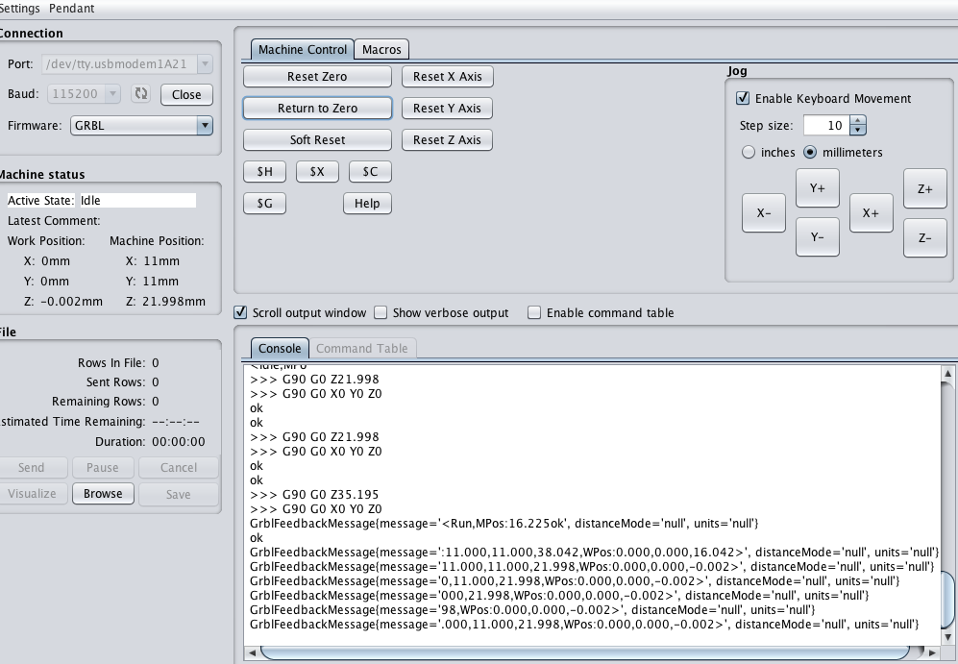Jog the Y- direction
This screenshot has width=958, height=664.
(818, 236)
